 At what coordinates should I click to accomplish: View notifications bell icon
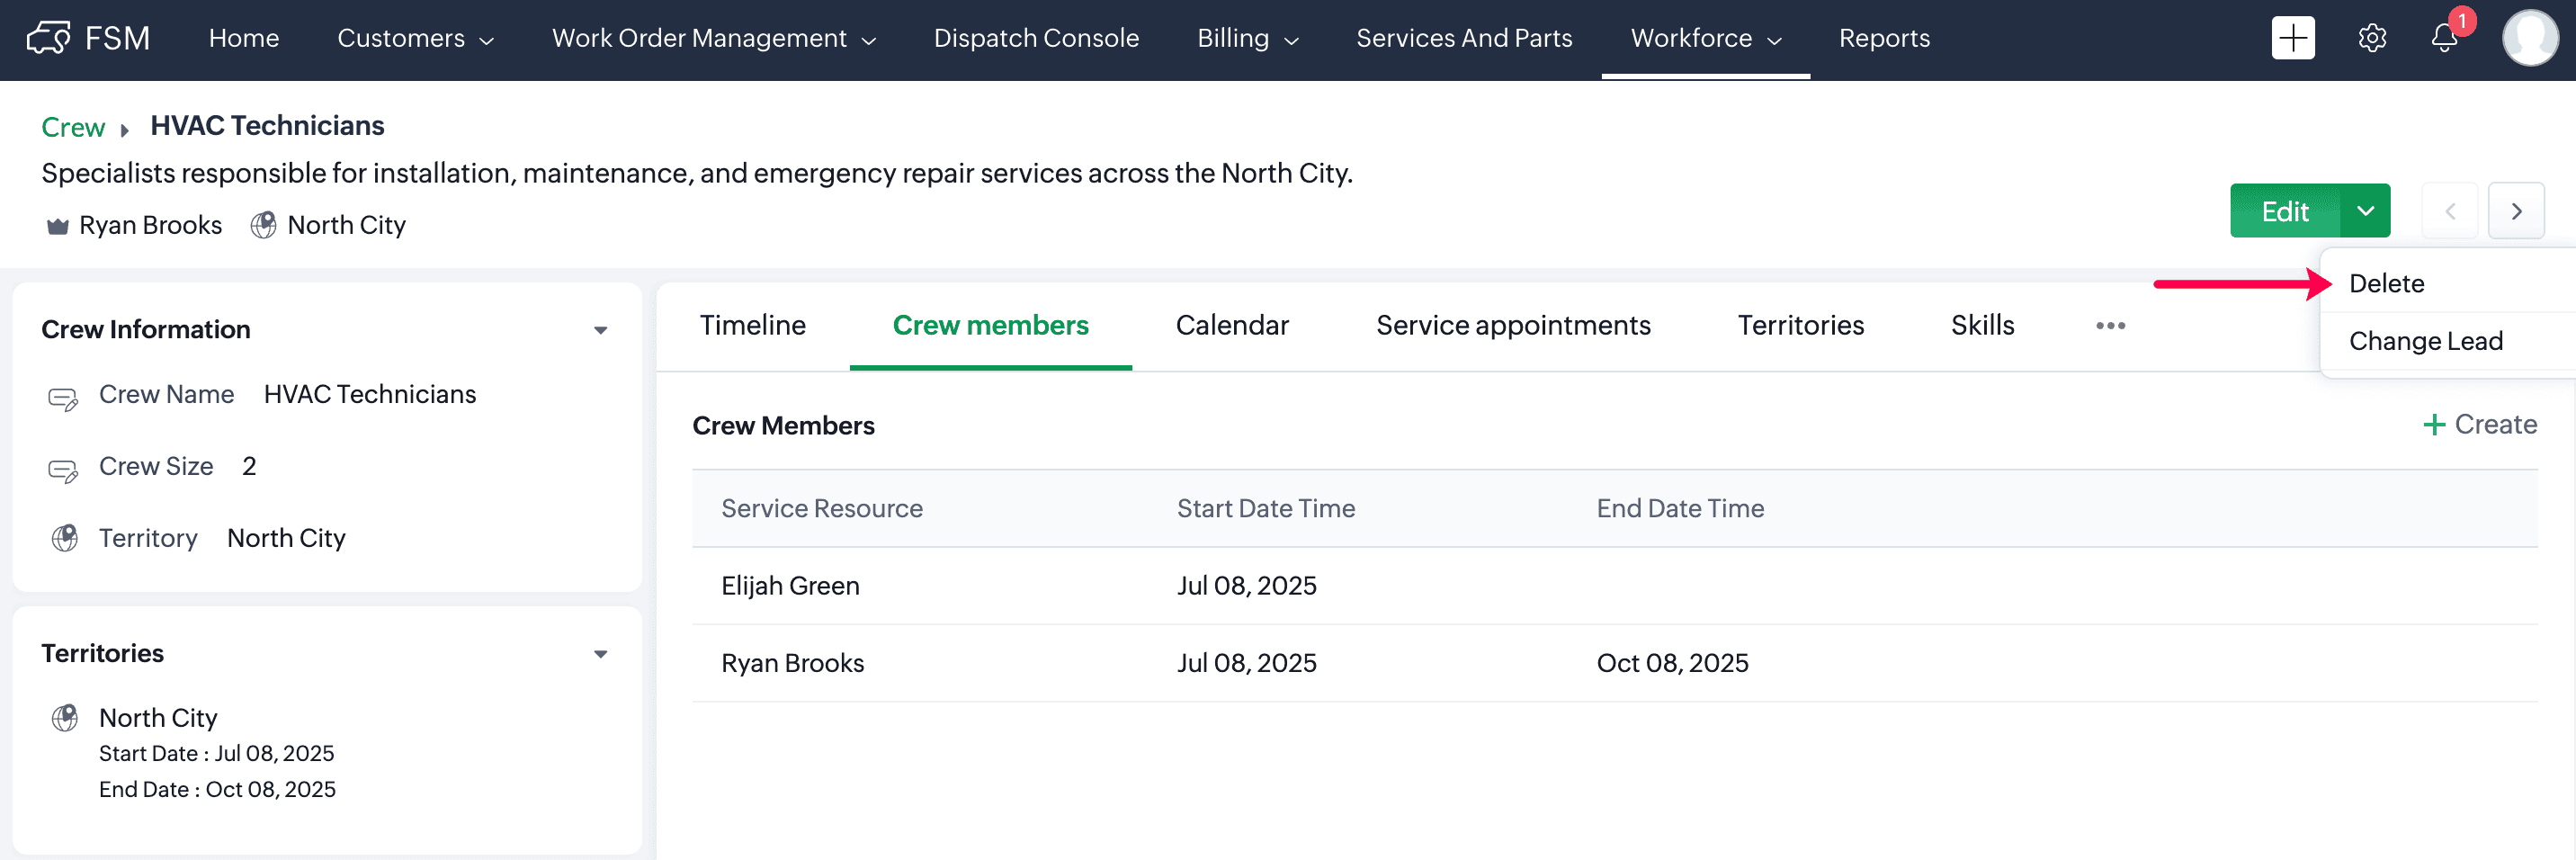2444,38
